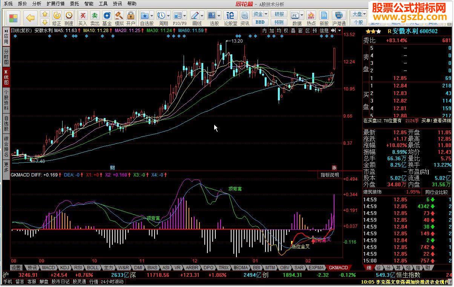Toggle the 权 adjustment option

point(286,31)
